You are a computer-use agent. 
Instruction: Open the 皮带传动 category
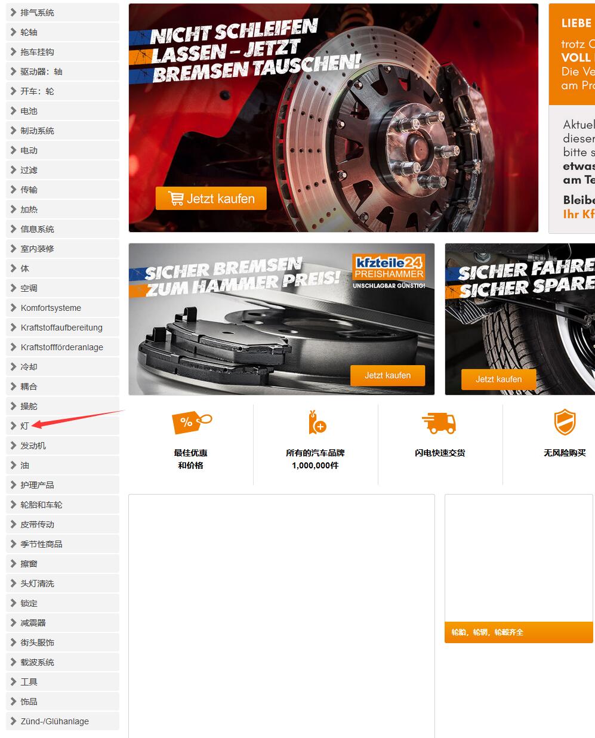tap(62, 524)
